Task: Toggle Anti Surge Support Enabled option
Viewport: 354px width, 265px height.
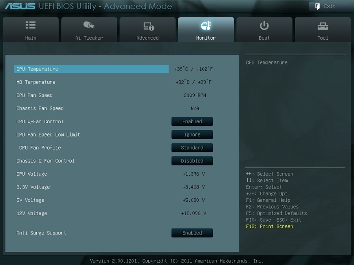Action: coord(192,233)
